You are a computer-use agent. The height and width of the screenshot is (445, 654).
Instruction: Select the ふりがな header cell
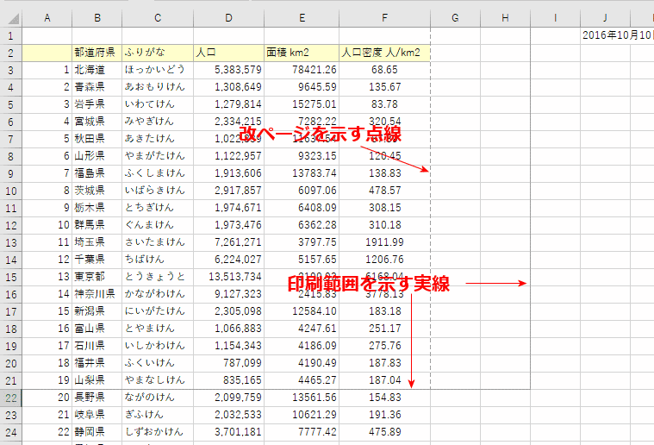tap(157, 53)
